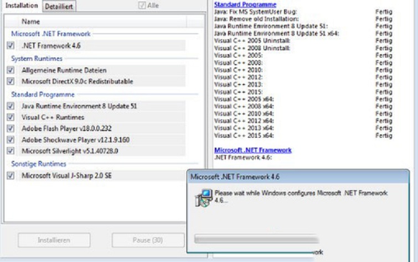The image size is (418, 262).
Task: Select the Sonstige Runtimes group header
Action: pos(39,164)
